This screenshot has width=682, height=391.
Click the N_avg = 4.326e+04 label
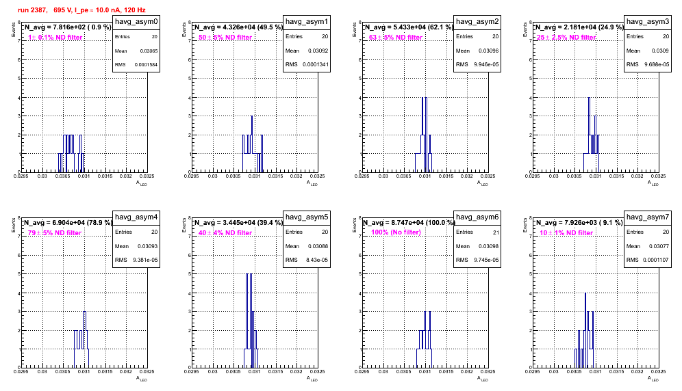(x=238, y=27)
